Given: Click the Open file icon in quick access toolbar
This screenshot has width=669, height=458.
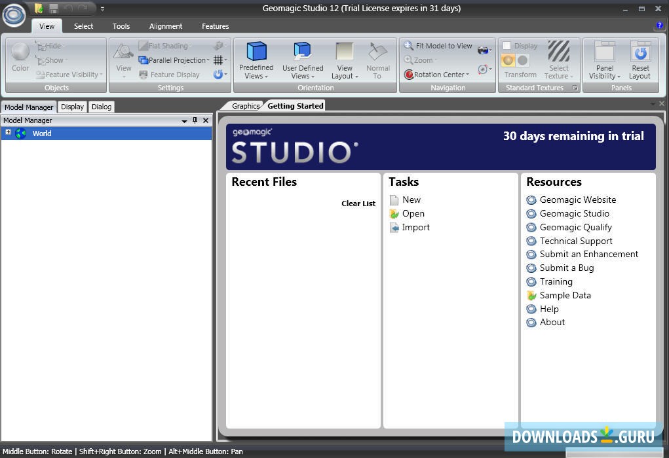Looking at the screenshot, I should [39, 8].
